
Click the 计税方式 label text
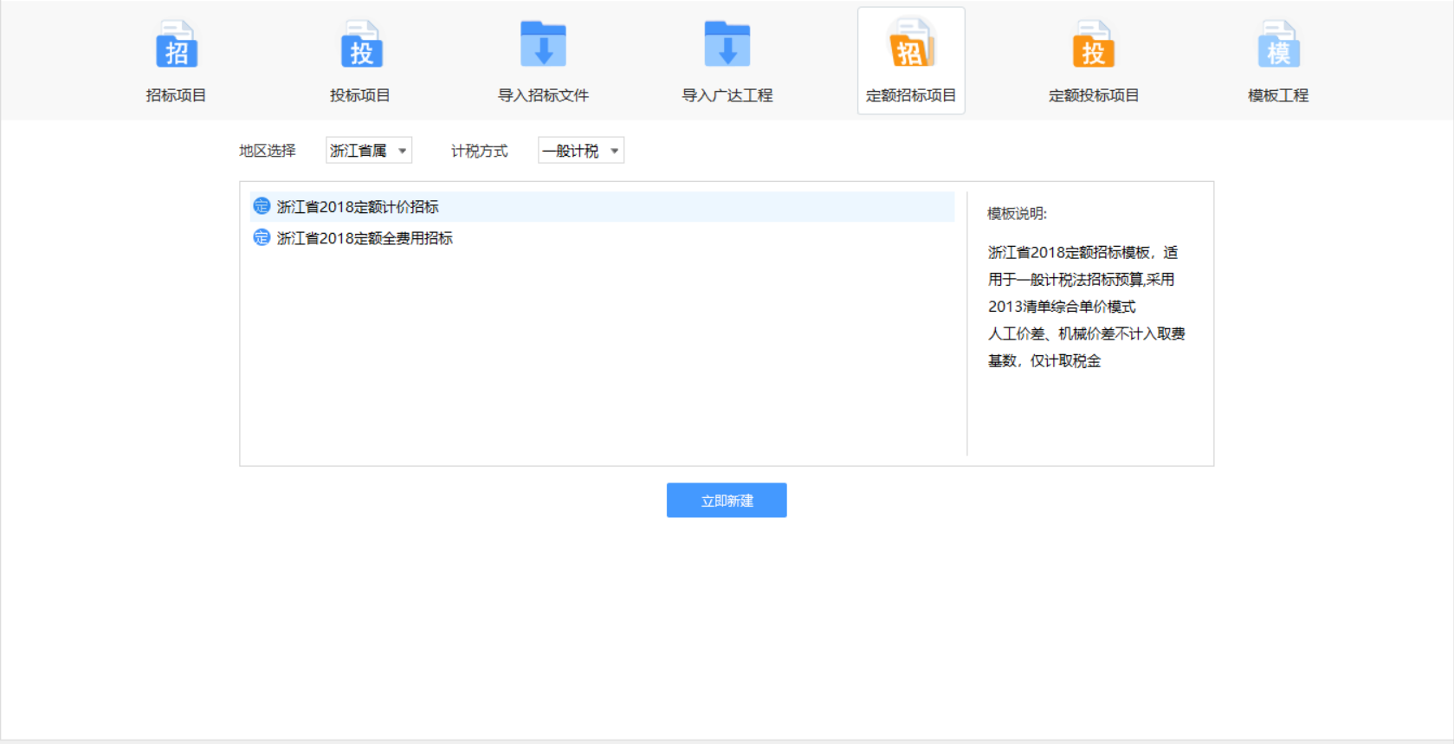coord(480,151)
